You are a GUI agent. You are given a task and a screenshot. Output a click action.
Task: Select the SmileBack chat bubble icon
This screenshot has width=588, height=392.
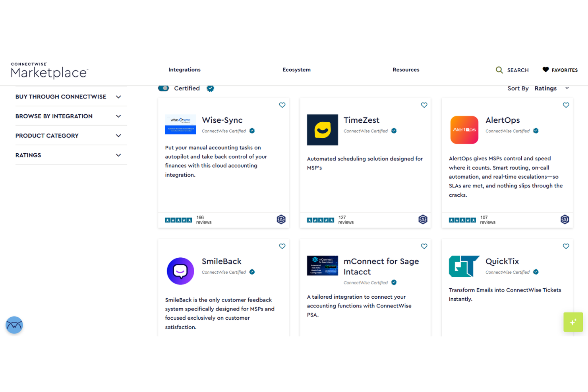pyautogui.click(x=180, y=271)
